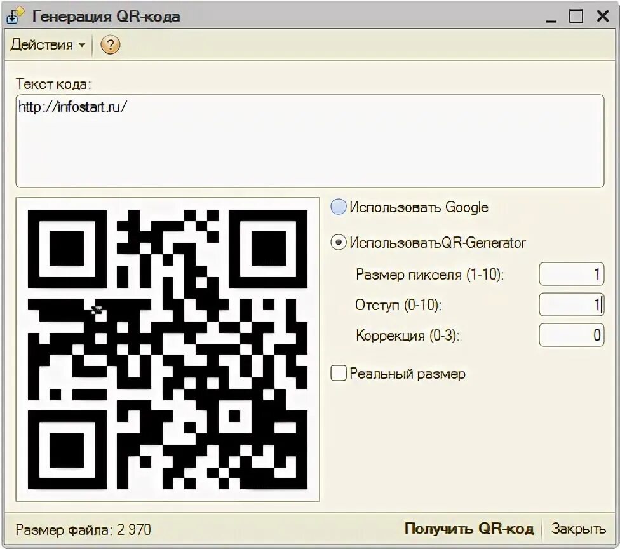
Task: Open the Действия dropdown menu
Action: pyautogui.click(x=48, y=44)
